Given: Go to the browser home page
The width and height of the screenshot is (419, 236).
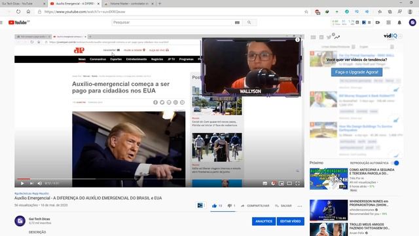Looking at the screenshot, I should click(28, 12).
